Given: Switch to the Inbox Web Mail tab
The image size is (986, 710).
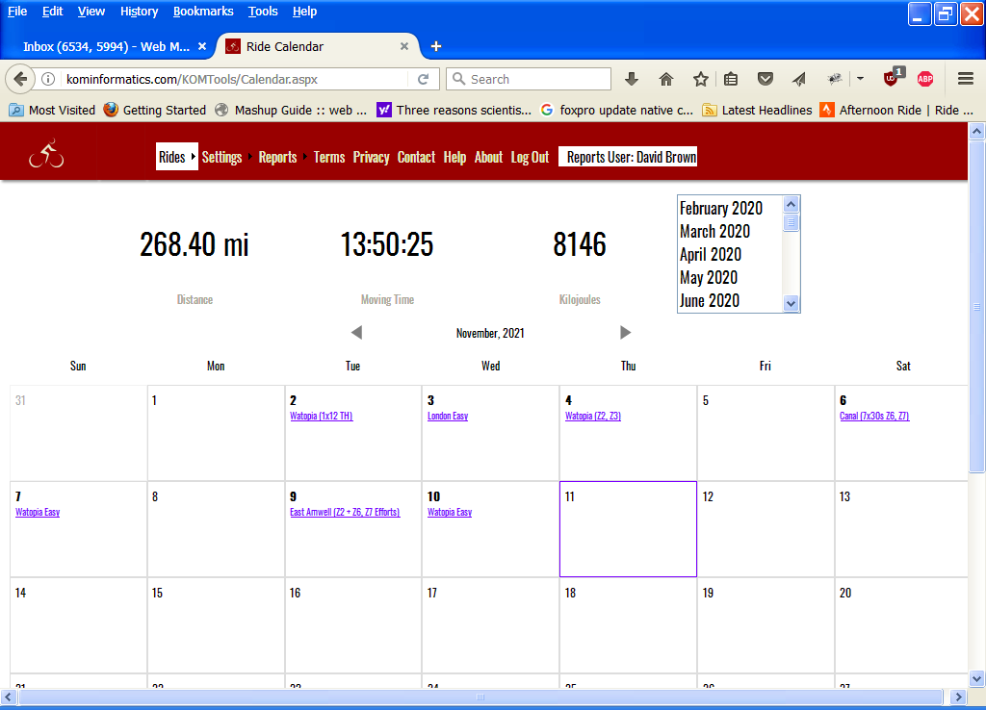Looking at the screenshot, I should (x=106, y=46).
